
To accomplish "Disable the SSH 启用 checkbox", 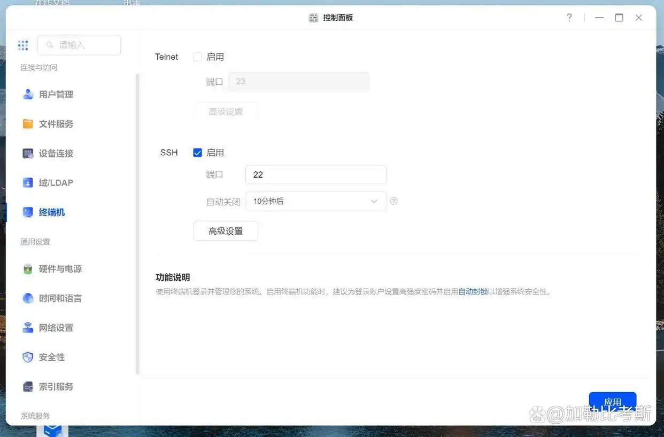I will pos(197,152).
